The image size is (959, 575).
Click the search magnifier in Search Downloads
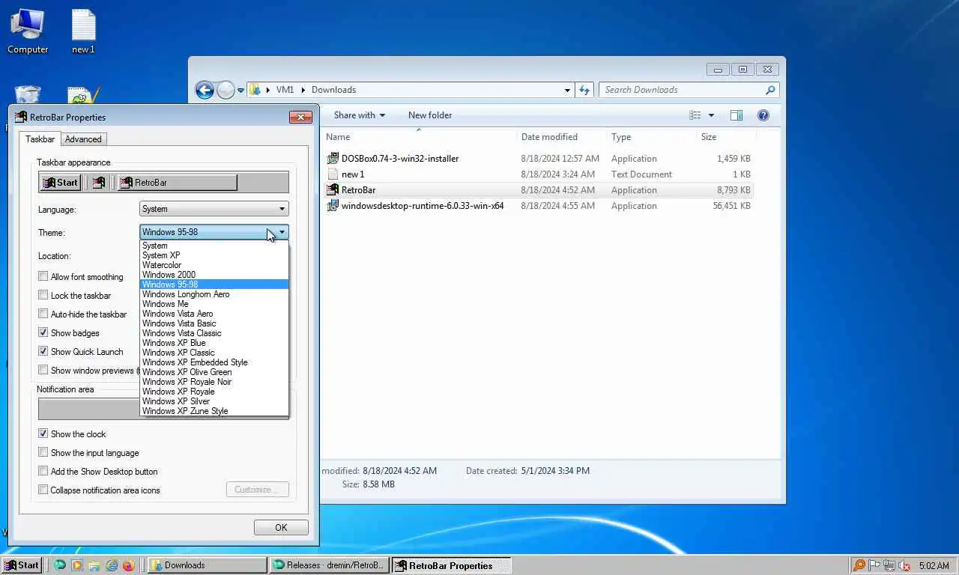(x=770, y=90)
